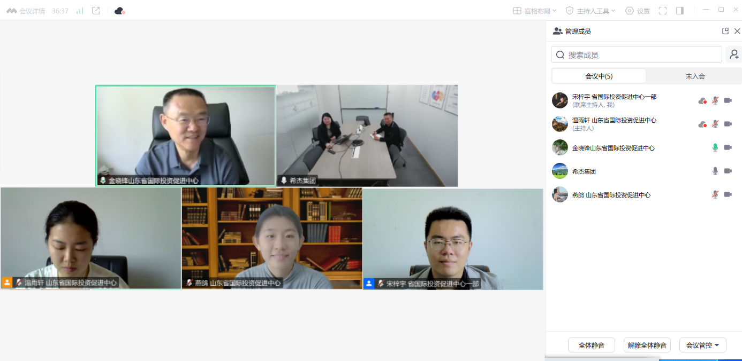742x361 pixels.
Task: Select the 会议中(5) tab
Action: (599, 76)
